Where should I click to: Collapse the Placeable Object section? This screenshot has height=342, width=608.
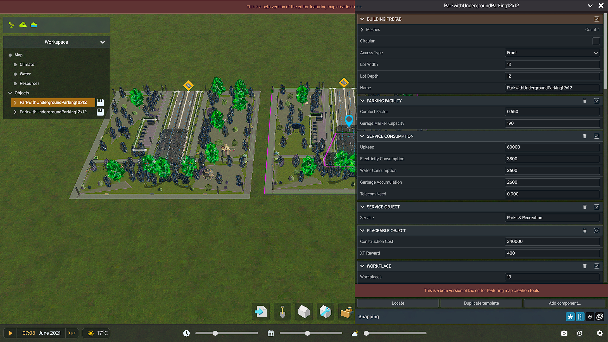(x=362, y=231)
